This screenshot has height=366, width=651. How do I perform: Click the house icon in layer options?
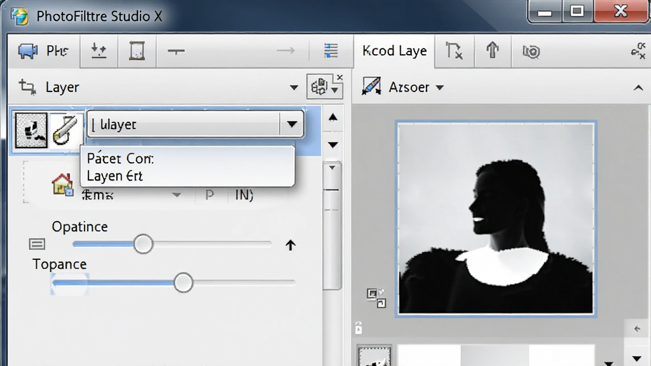[62, 185]
